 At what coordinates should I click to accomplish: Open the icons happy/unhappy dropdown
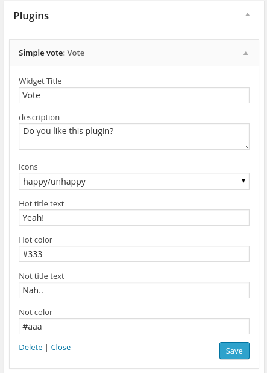coord(134,181)
